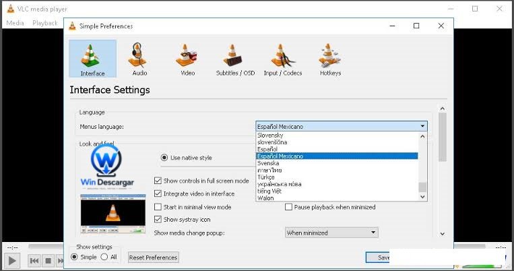The width and height of the screenshot is (514, 271).
Task: Open the Subtitles / OSD settings category
Action: point(235,59)
